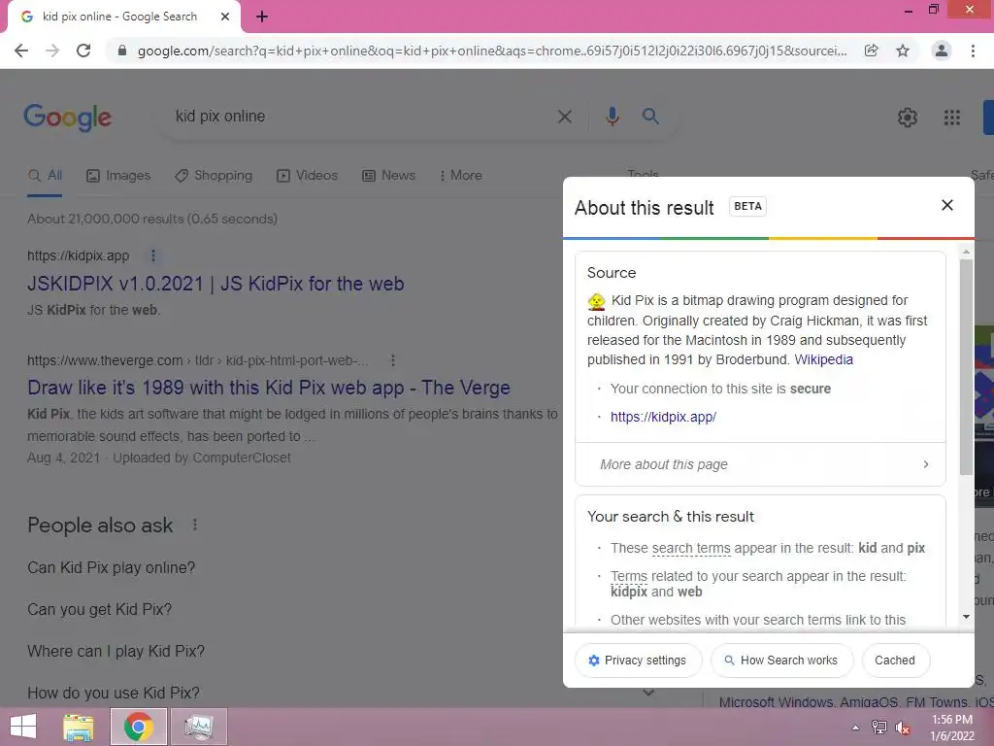Click the Privacy settings button
The image size is (994, 746).
[x=639, y=661]
